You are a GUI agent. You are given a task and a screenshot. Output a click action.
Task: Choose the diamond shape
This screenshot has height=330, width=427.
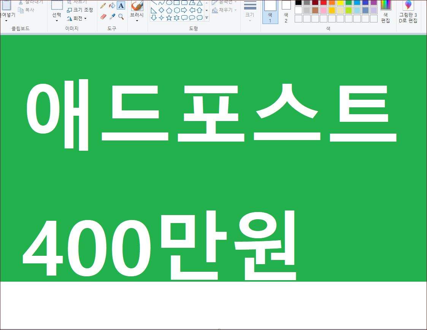point(162,10)
